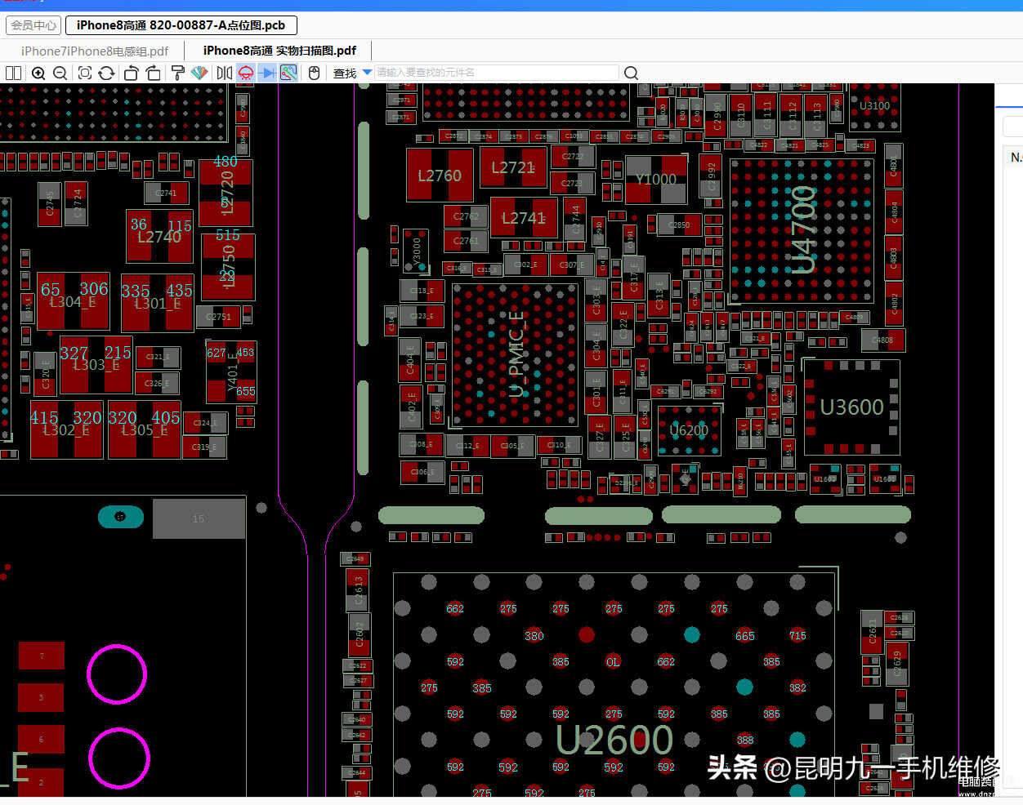Click the zoom in magnifier icon
This screenshot has width=1023, height=805.
tap(38, 73)
